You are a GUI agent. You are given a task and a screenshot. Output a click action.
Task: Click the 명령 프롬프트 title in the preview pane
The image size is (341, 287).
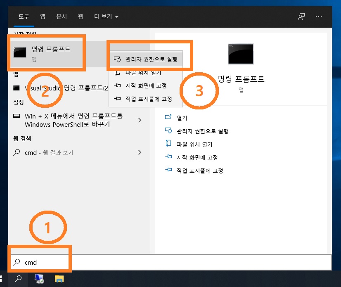(241, 79)
